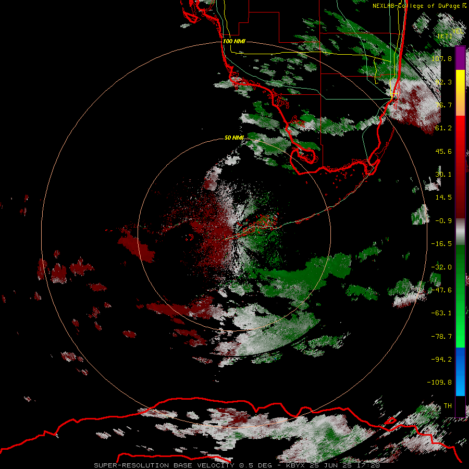Click the 30.1 legend value
This screenshot has height=469, width=469.
click(x=443, y=175)
